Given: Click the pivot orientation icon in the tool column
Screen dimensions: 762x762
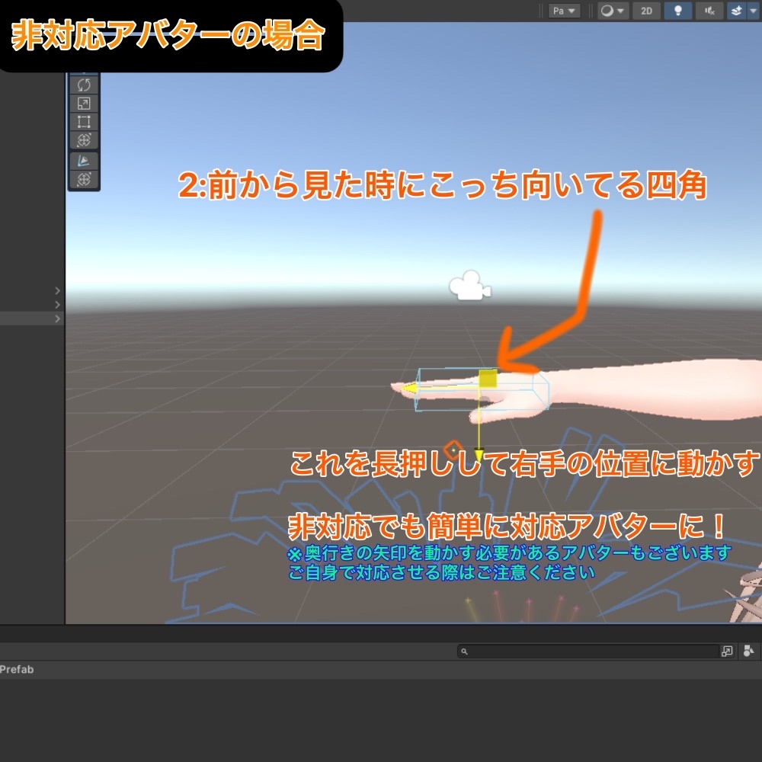Looking at the screenshot, I should pos(84,161).
